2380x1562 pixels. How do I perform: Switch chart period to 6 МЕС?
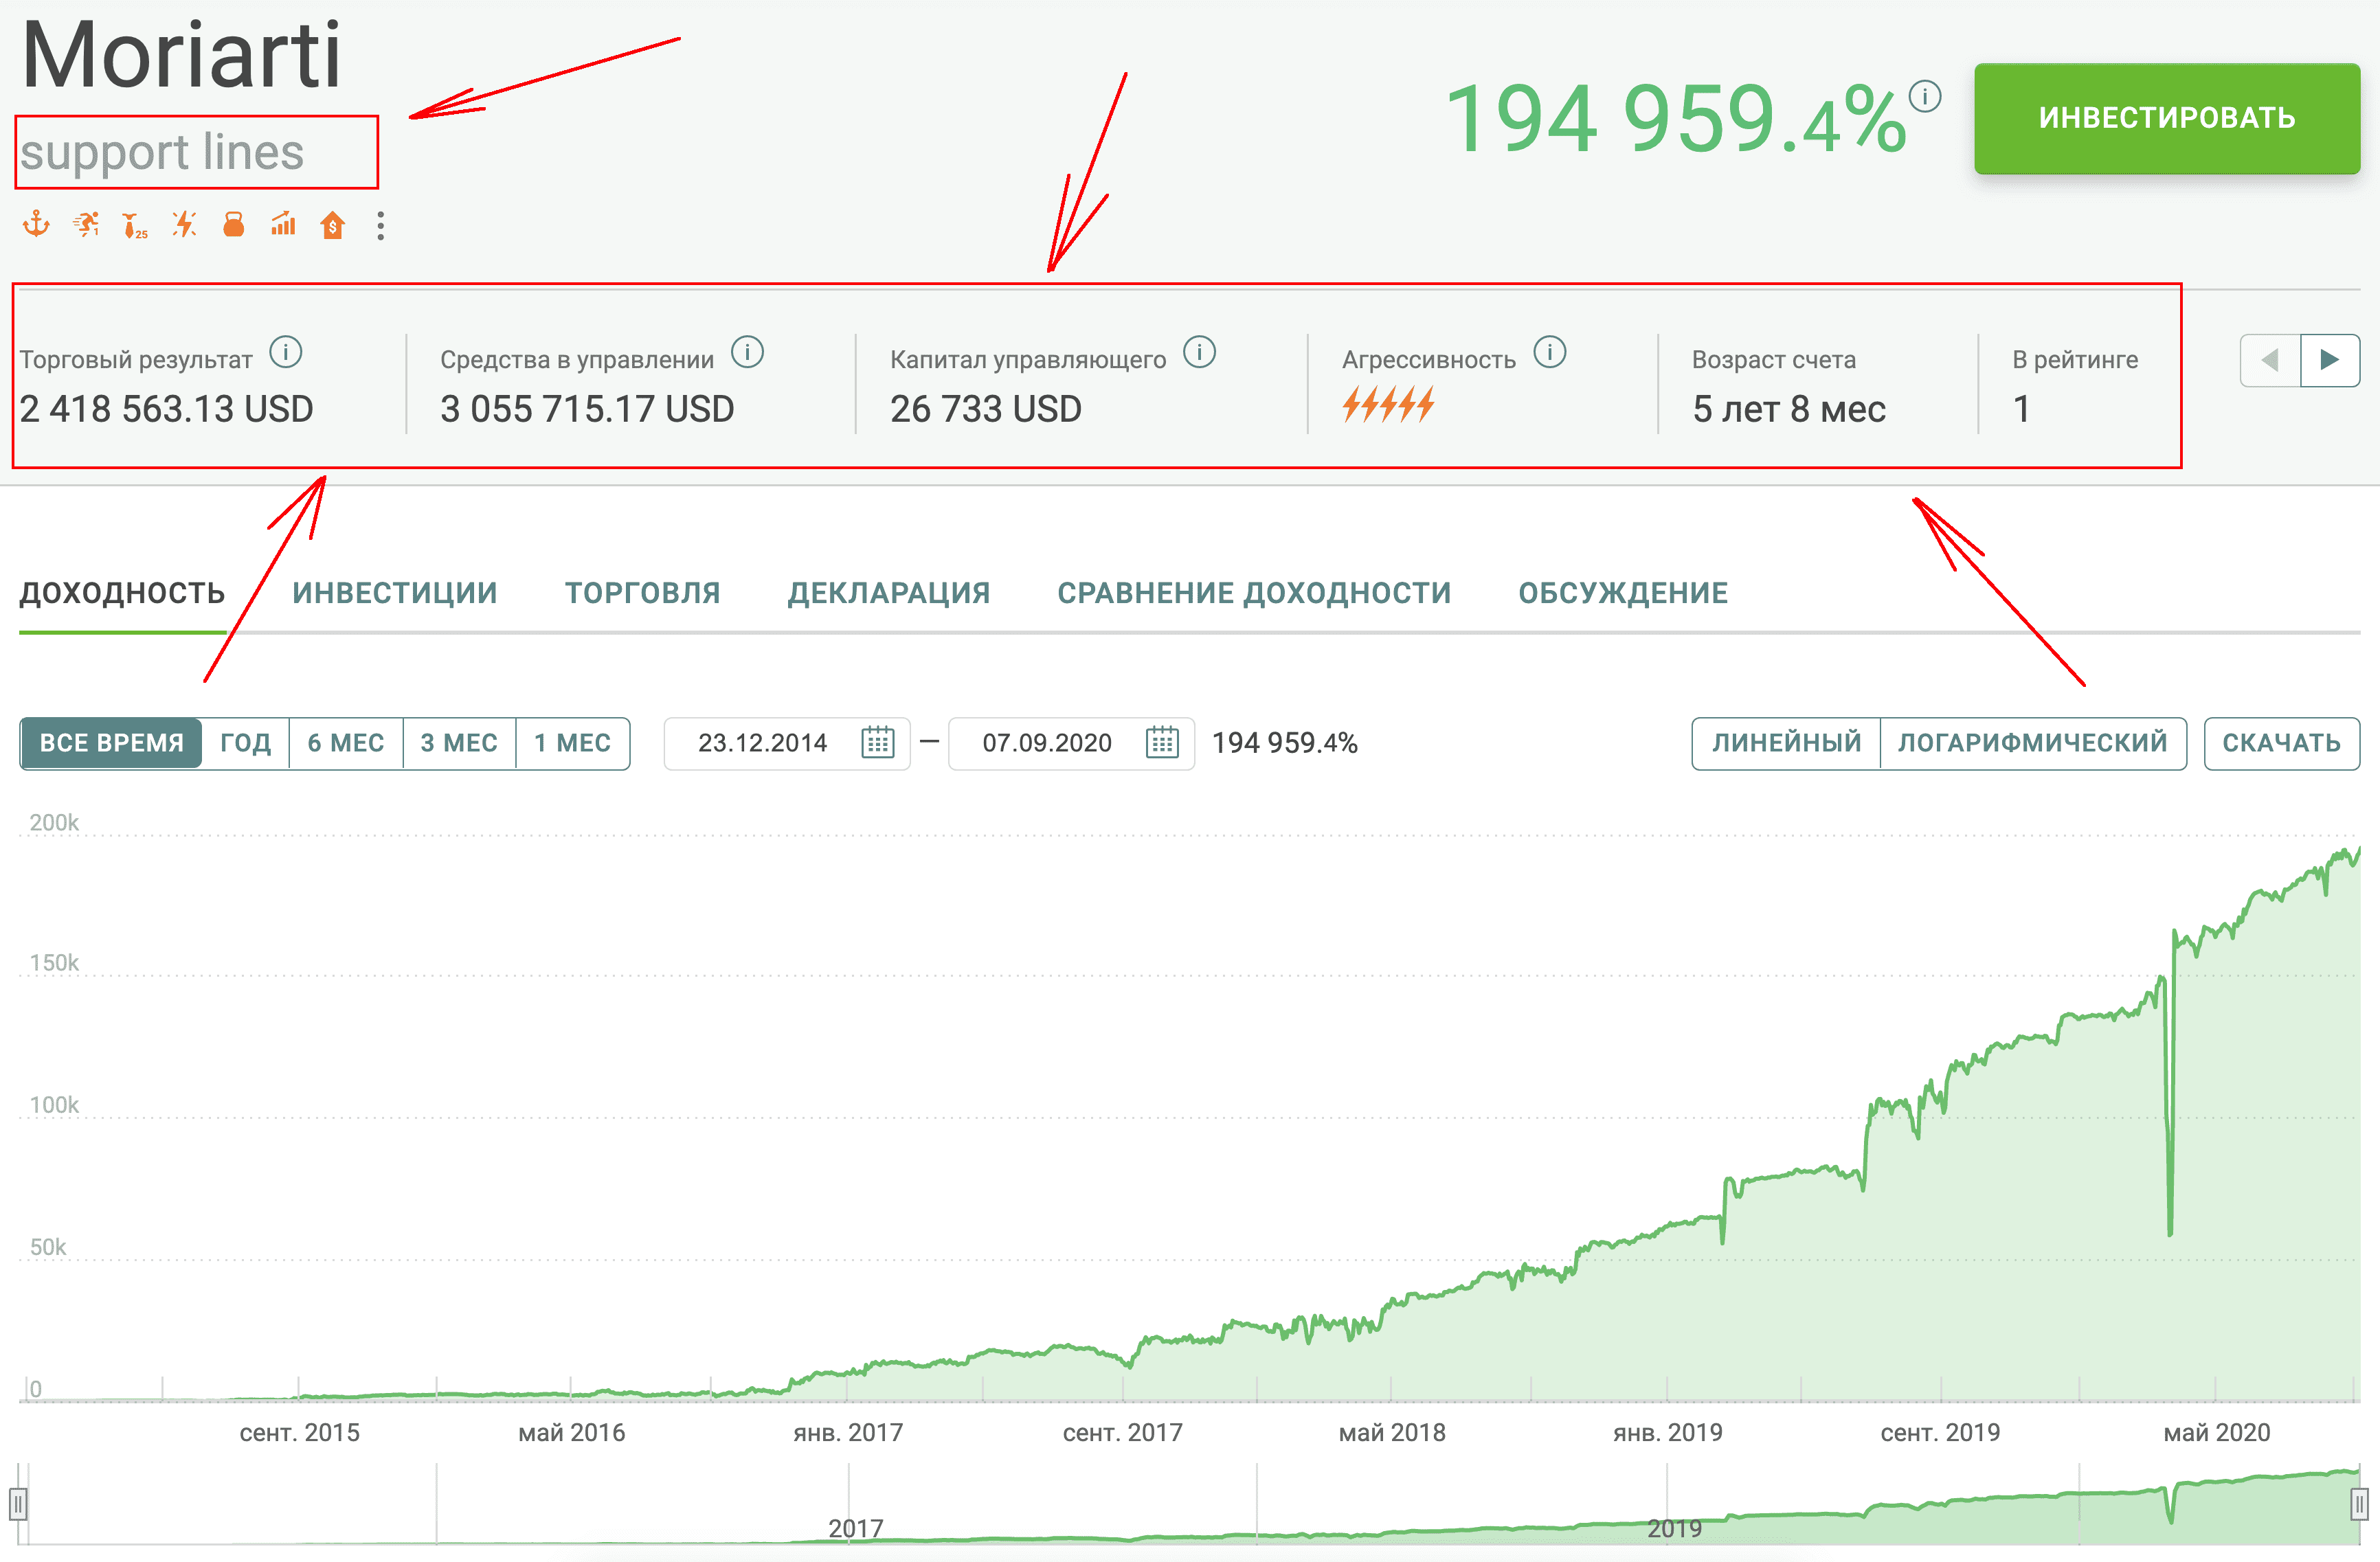pos(346,743)
